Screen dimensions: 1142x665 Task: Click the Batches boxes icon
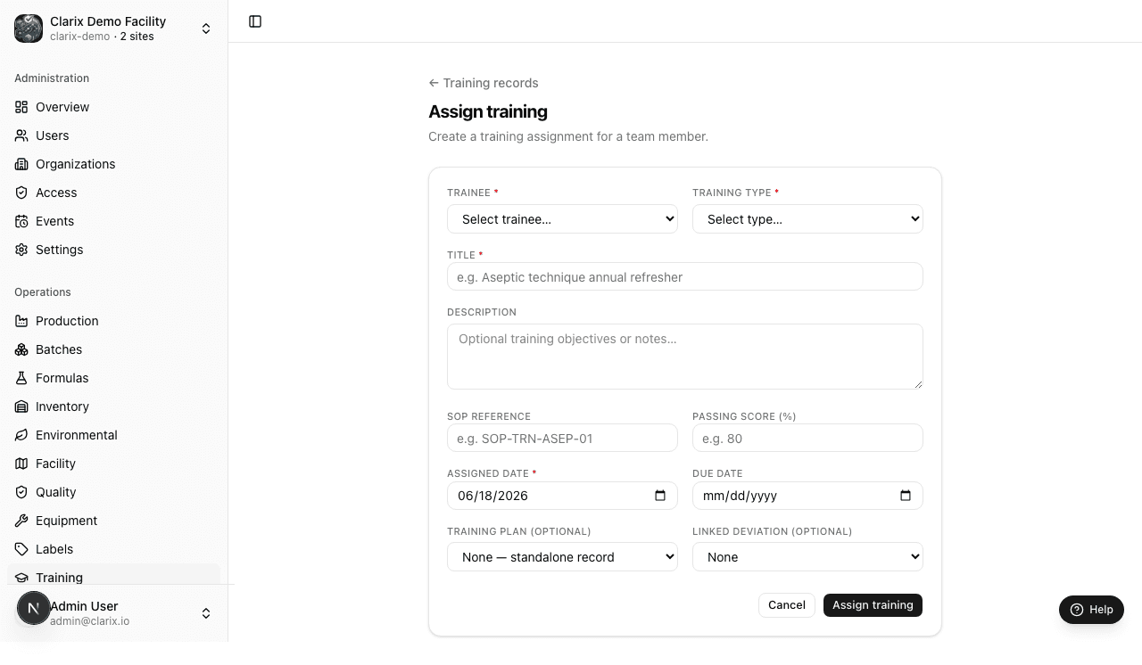coord(21,349)
